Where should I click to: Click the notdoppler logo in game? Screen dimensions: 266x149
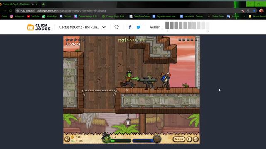pyautogui.click(x=132, y=40)
